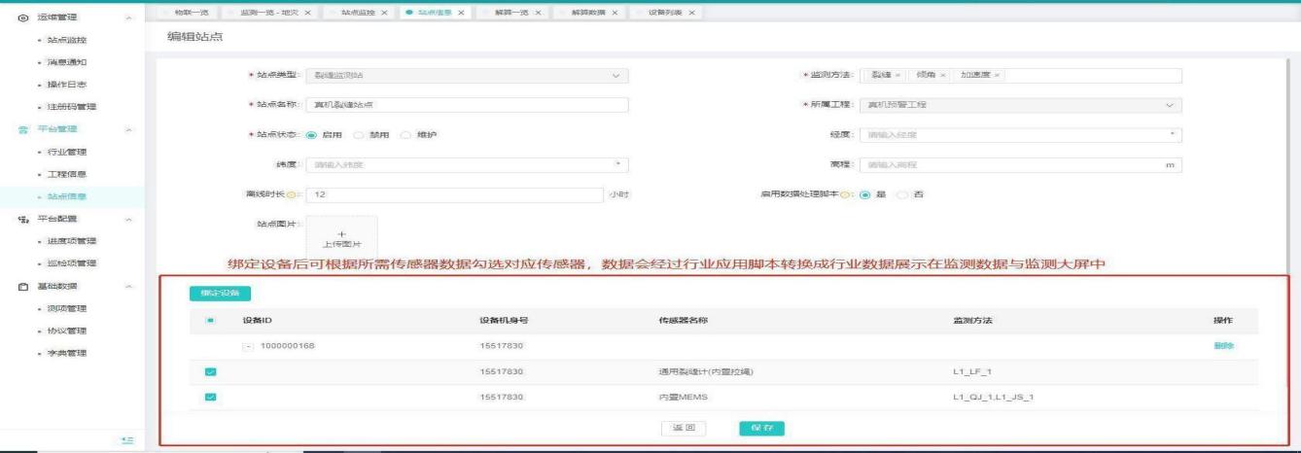
Task: Remove the 裂缝 tag from 监测方法
Action: (897, 76)
